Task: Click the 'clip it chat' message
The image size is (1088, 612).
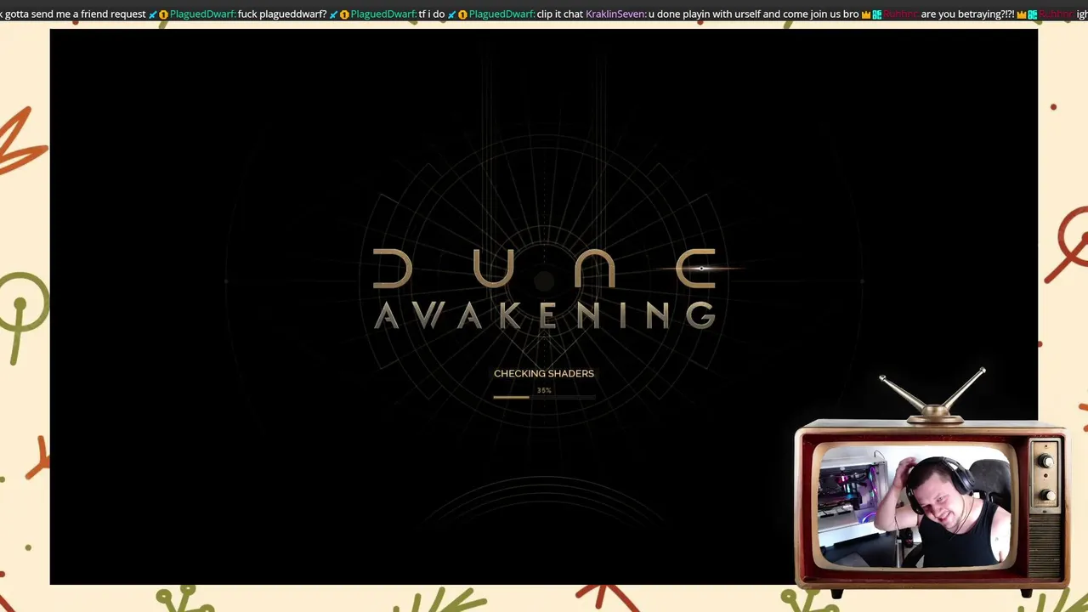Action: [559, 14]
